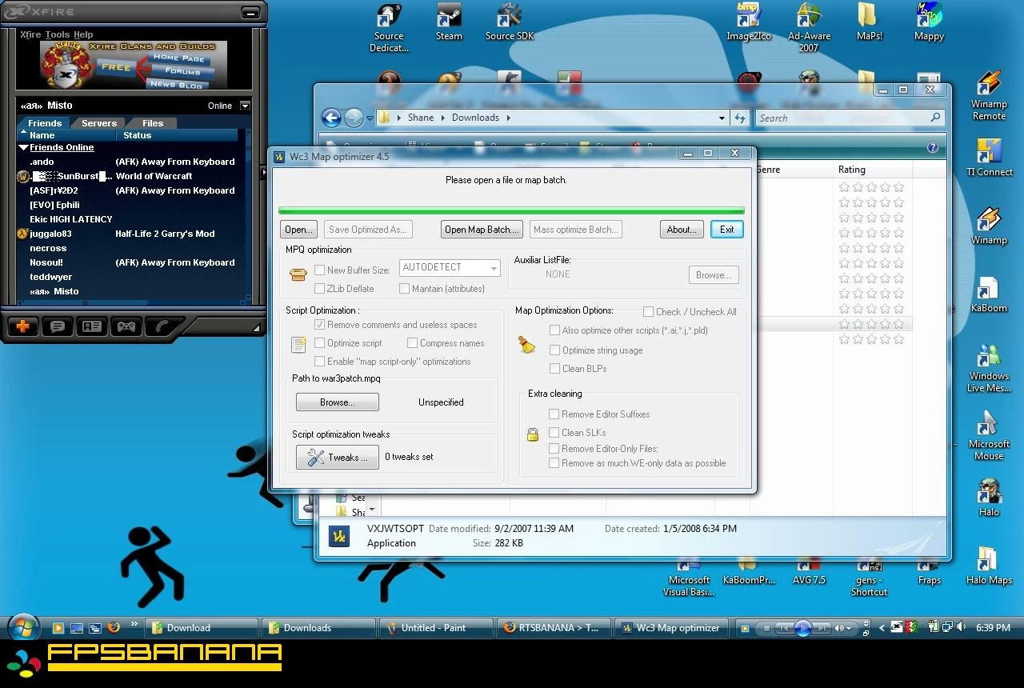
Task: Click the Explorer help question mark icon
Action: 932,148
